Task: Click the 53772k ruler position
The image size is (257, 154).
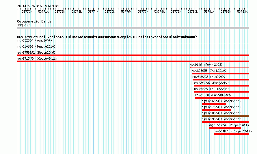Action: click(x=60, y=12)
